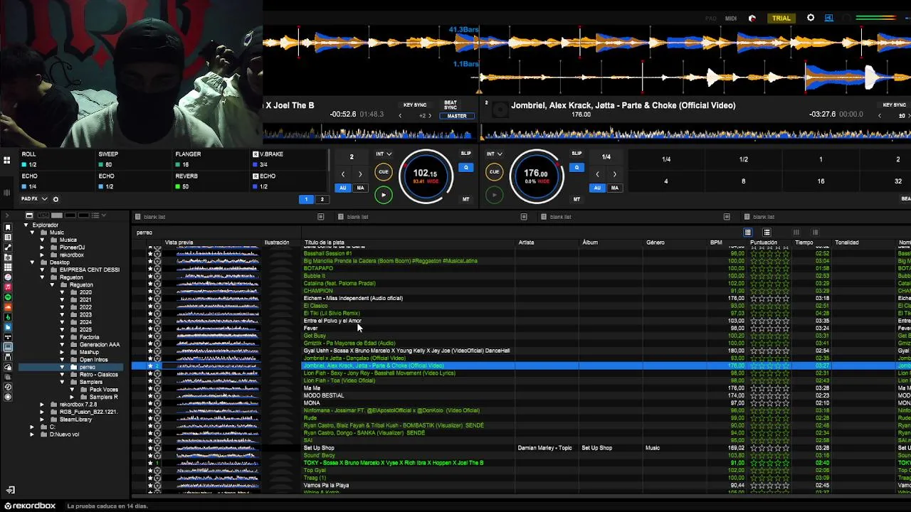Screen dimensions: 911x512
Task: Hit the CUE button on deck 1
Action: [383, 171]
